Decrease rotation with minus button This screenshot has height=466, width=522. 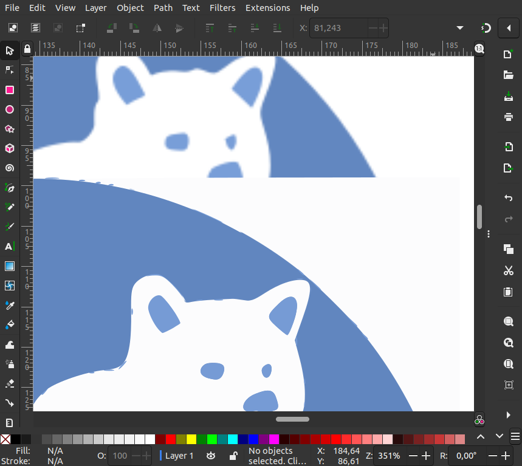click(x=493, y=456)
